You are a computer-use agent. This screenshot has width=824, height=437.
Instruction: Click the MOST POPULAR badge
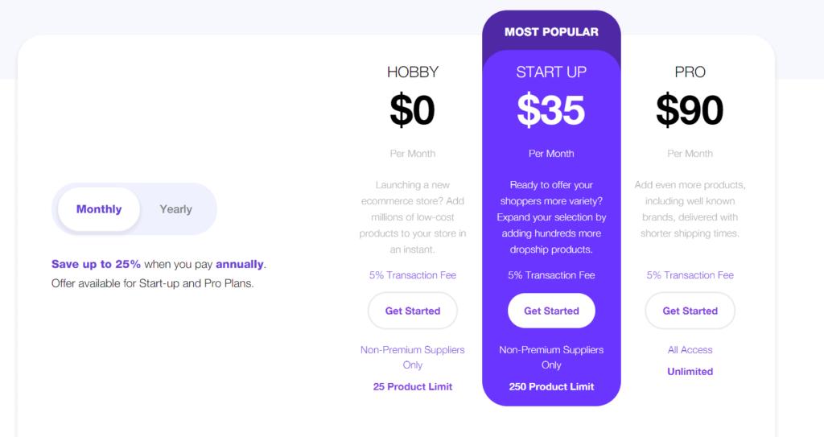[551, 32]
